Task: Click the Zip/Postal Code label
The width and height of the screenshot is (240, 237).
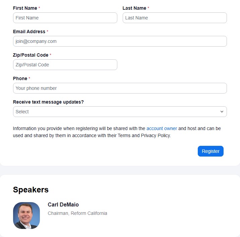Action: click(x=31, y=55)
